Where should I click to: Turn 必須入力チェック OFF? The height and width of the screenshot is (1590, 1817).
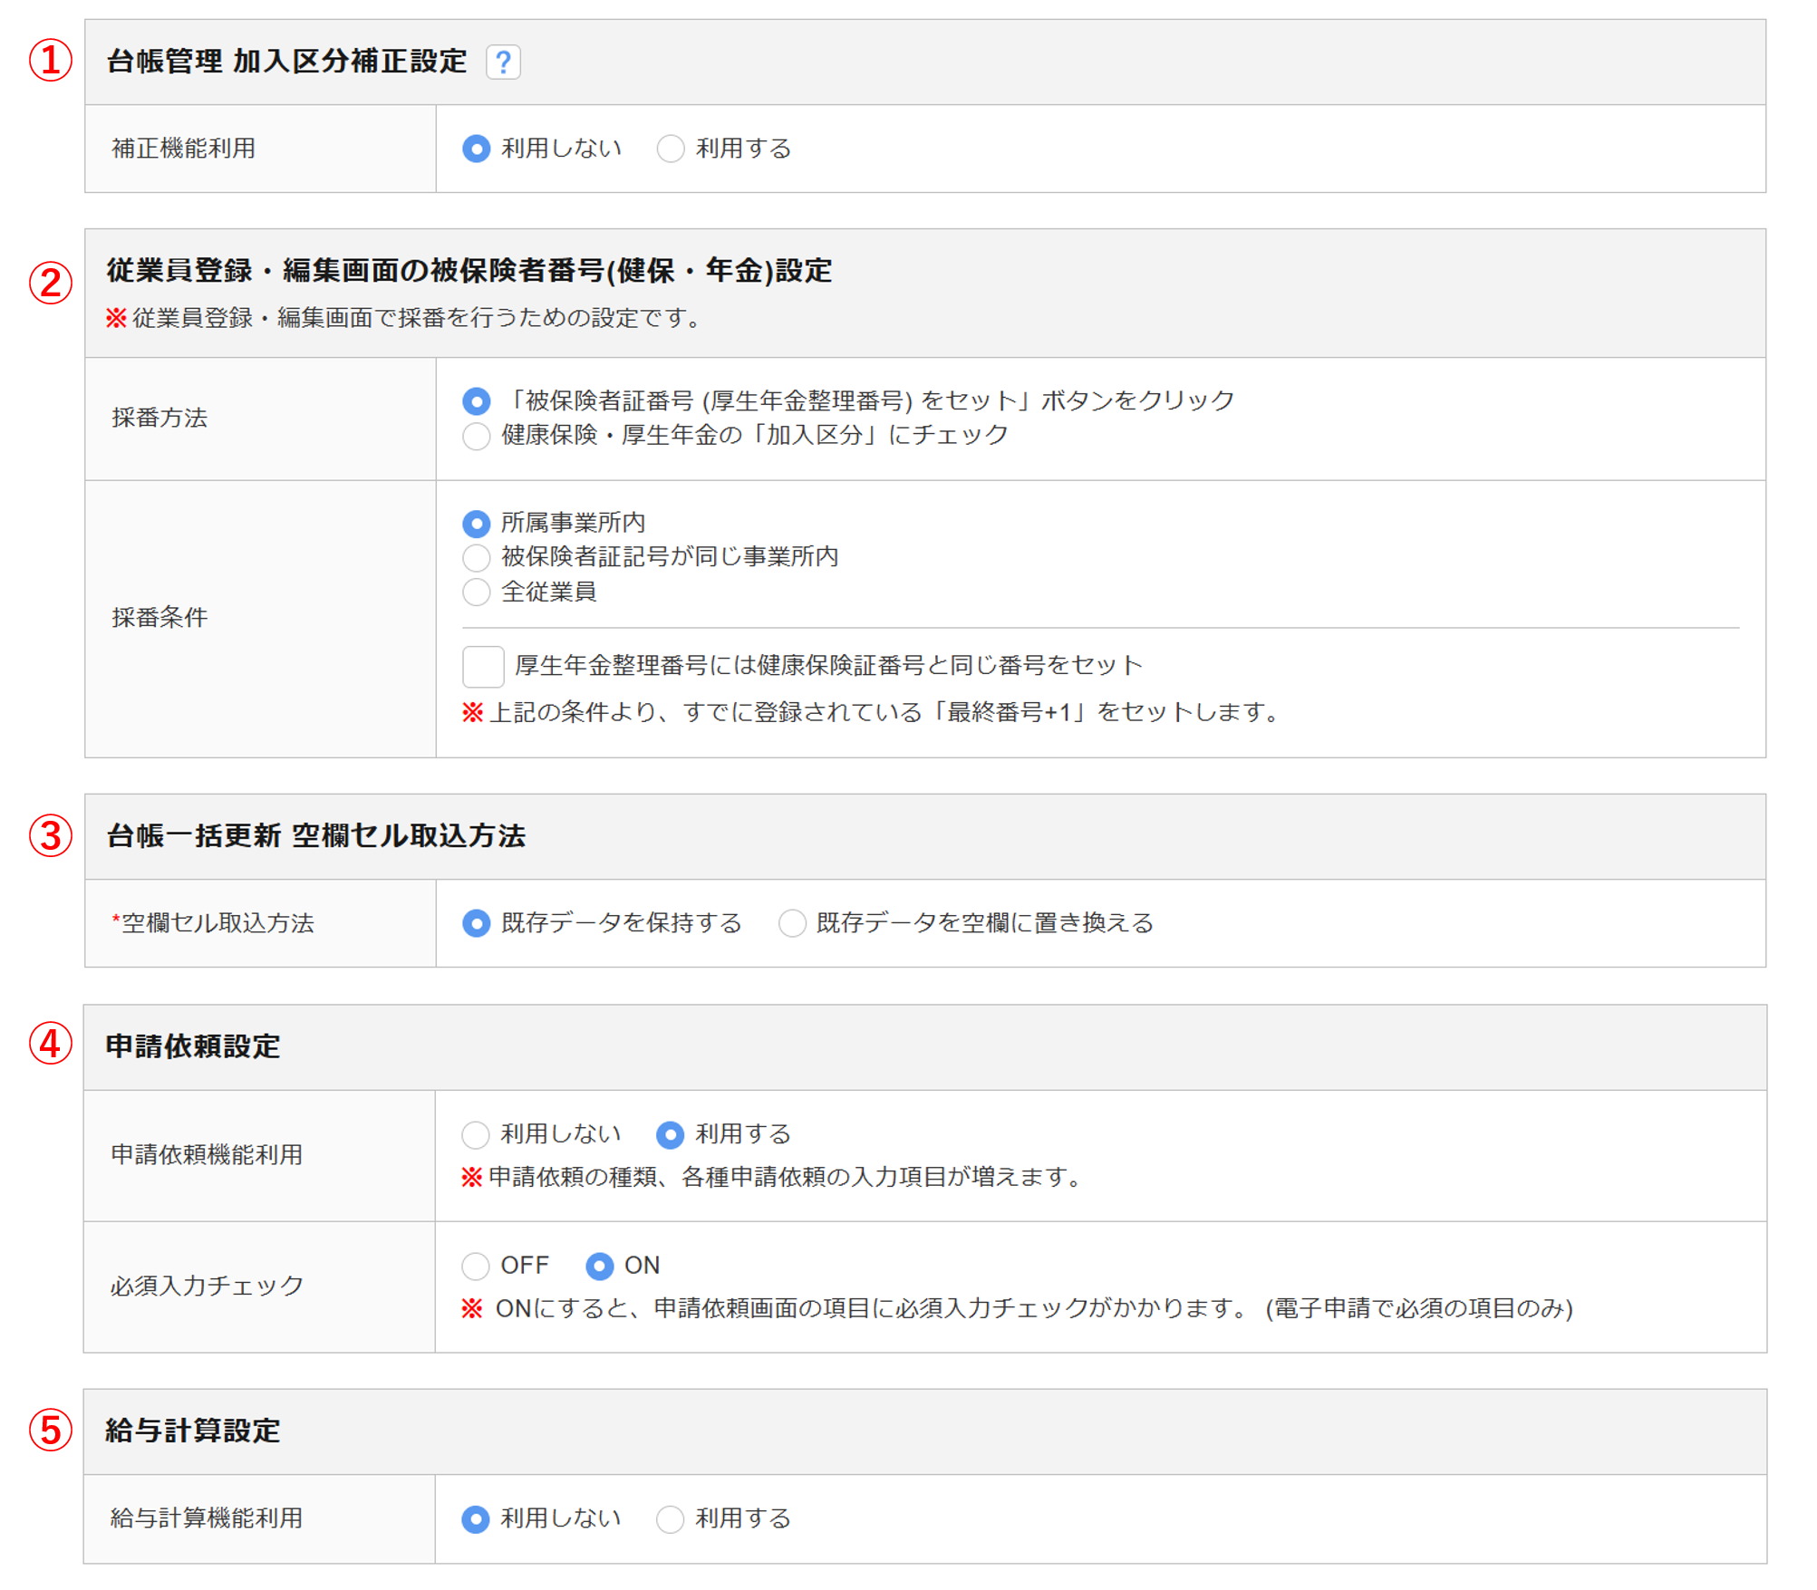[x=476, y=1266]
